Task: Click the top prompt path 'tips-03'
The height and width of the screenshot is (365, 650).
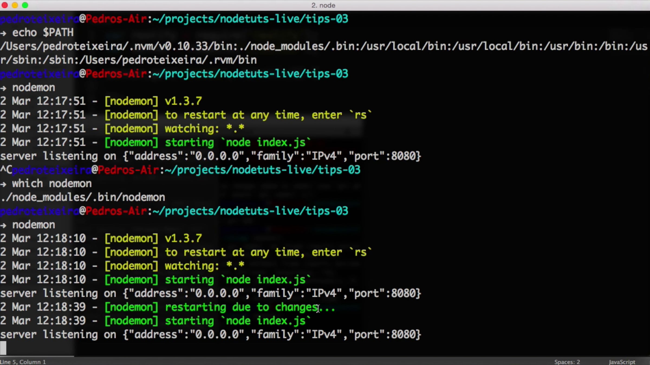Action: click(x=327, y=19)
